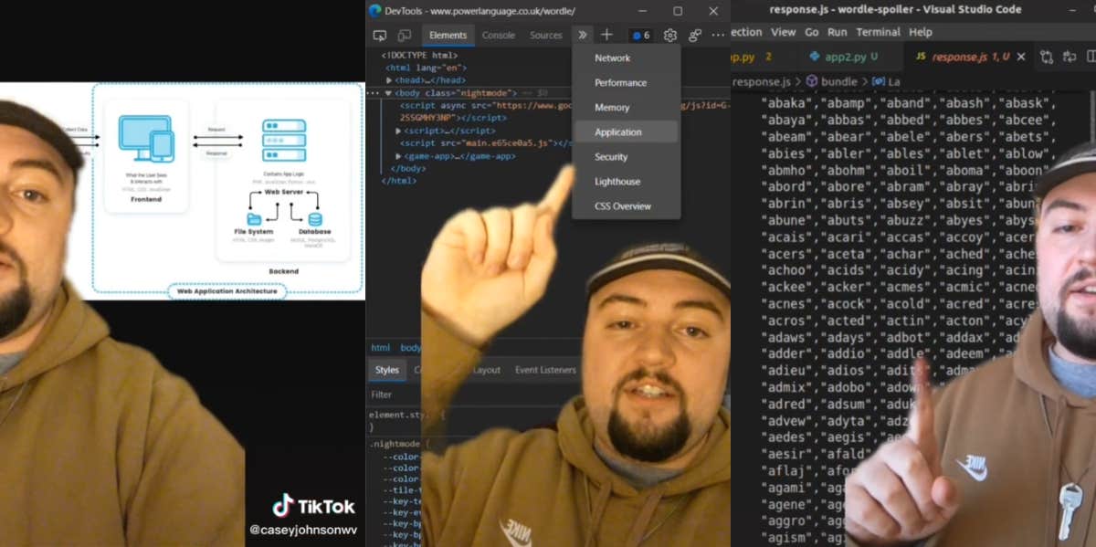The image size is (1096, 547).
Task: Click the plus icon to add a DevTools tab
Action: pyautogui.click(x=606, y=36)
